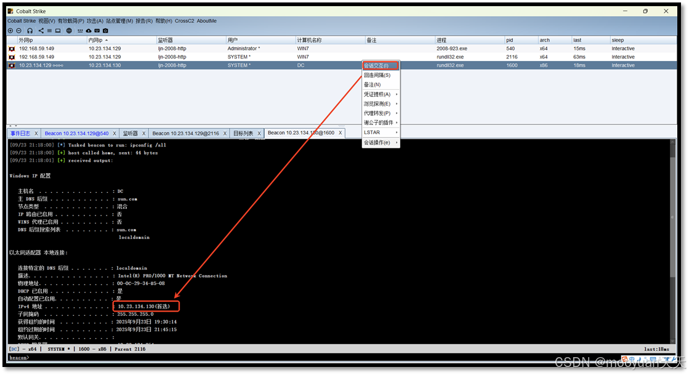Sort by last column header
The image size is (689, 375).
coord(590,40)
